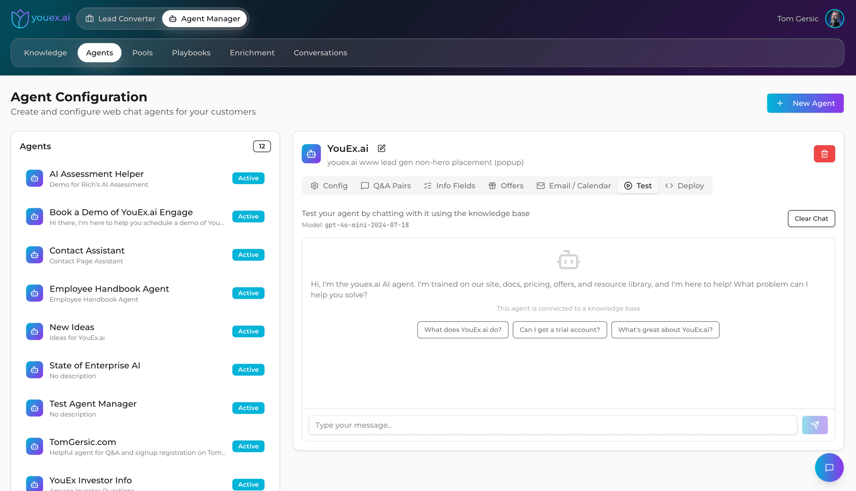Open the Agents section
Viewport: 856px width, 491px height.
[x=100, y=53]
